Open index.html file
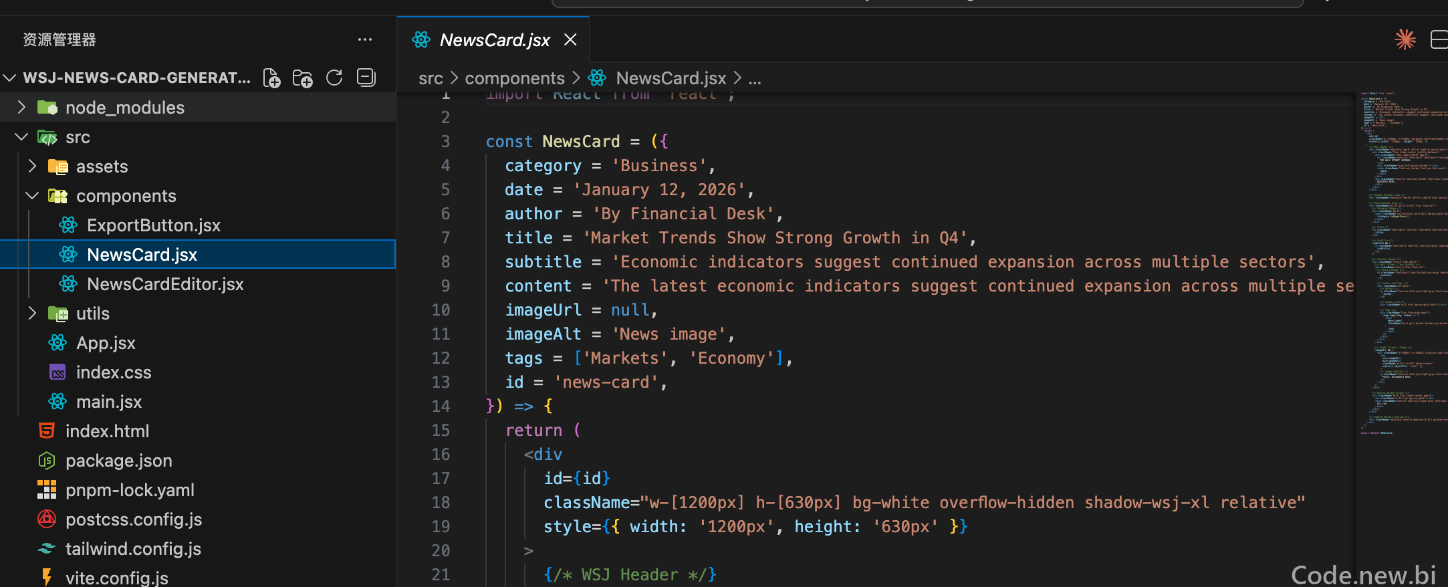This screenshot has height=587, width=1448. [x=107, y=431]
